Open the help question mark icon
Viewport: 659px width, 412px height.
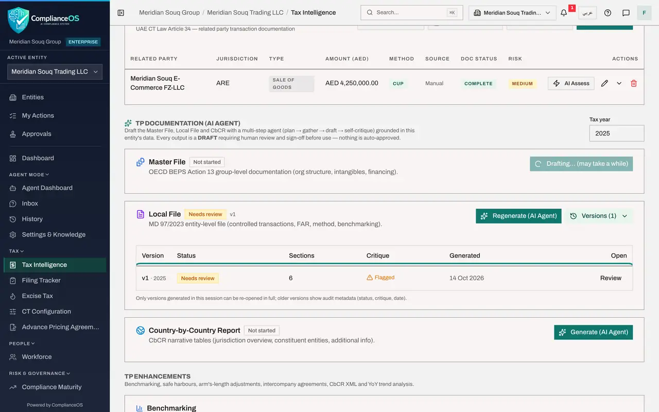(x=608, y=13)
